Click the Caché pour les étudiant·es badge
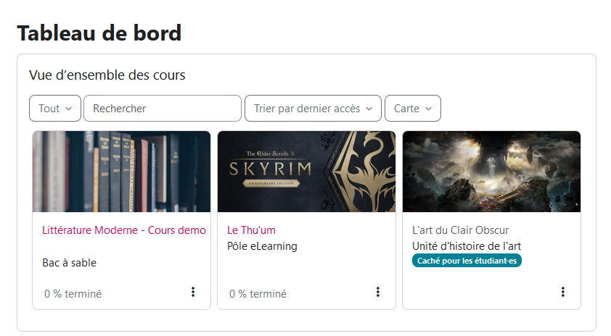 click(467, 261)
